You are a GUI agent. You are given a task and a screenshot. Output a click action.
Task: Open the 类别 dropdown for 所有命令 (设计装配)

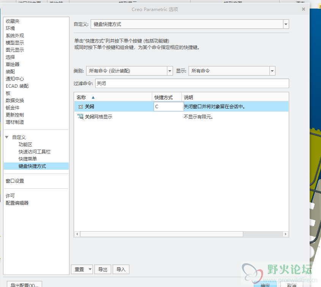click(x=170, y=71)
